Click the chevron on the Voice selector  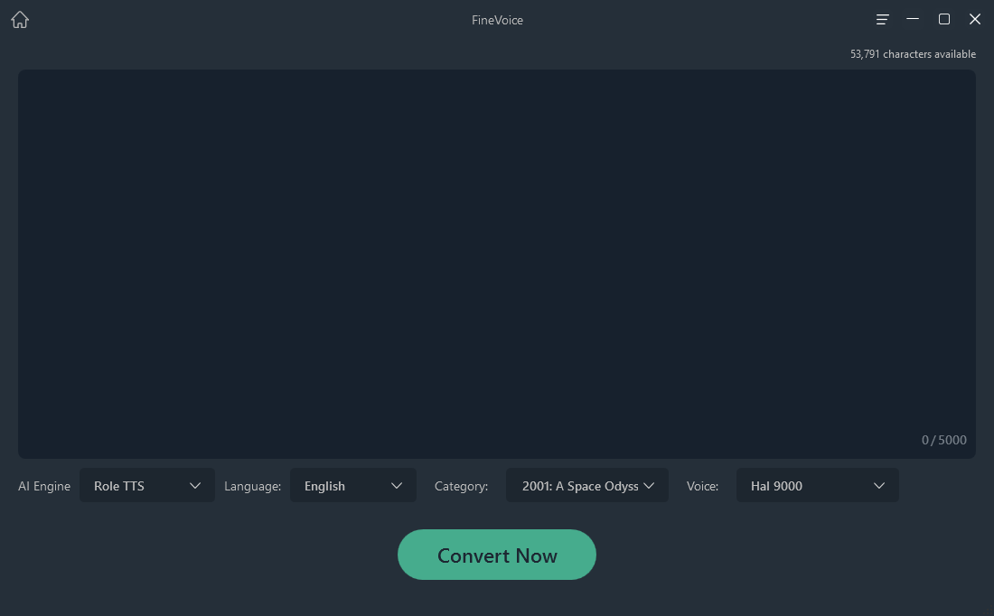pos(878,485)
